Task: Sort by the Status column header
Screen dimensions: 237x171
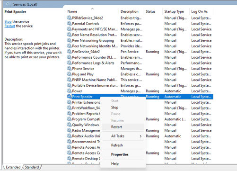Action: pyautogui.click(x=153, y=11)
